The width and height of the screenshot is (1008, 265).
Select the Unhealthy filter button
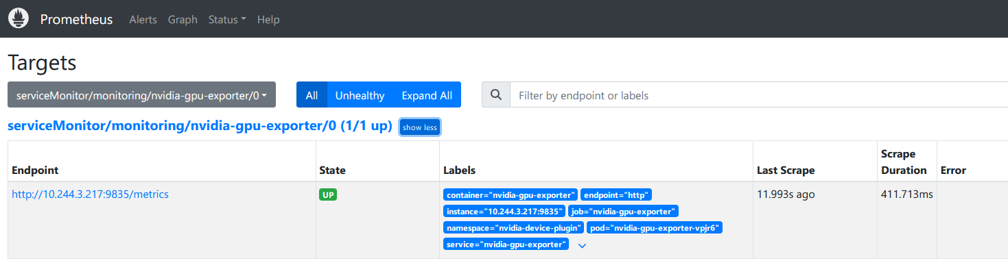(x=360, y=95)
